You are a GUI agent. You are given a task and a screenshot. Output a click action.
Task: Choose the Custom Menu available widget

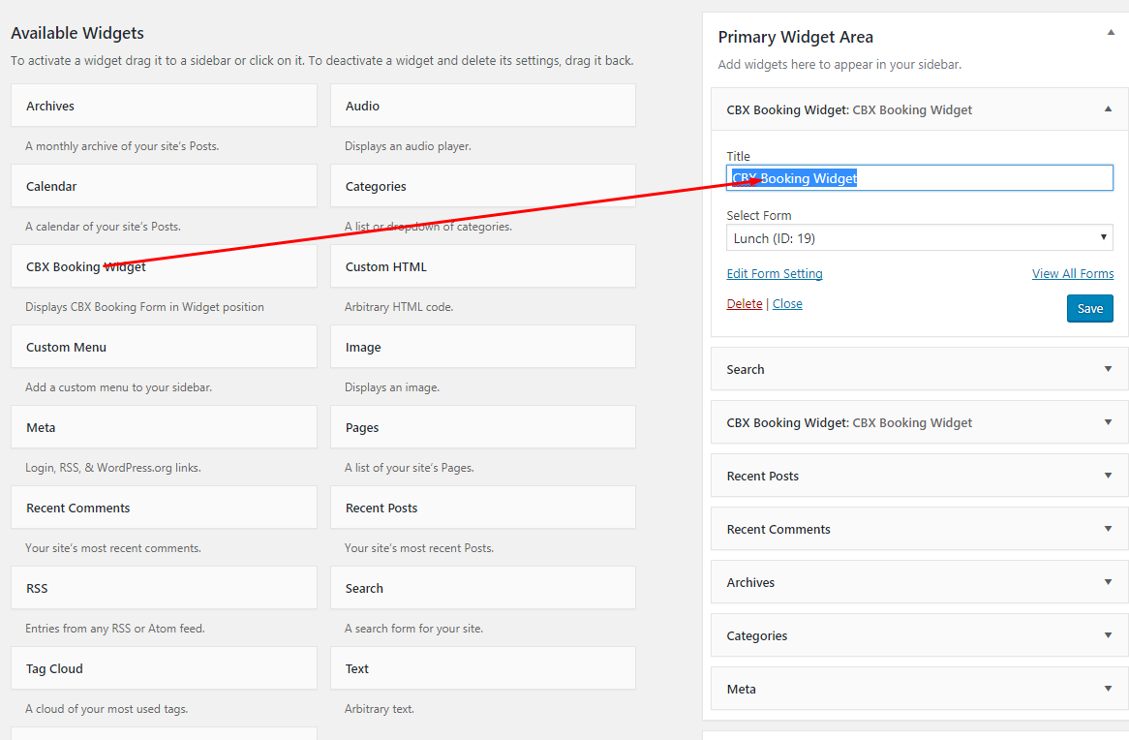[x=165, y=347]
